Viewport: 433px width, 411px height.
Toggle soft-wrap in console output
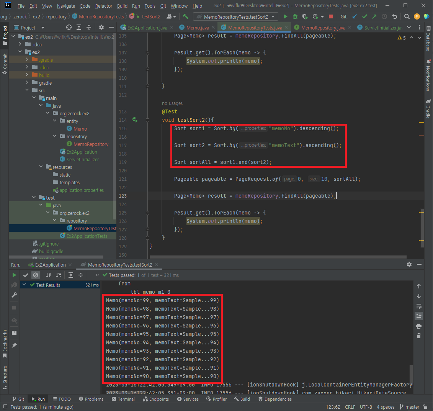[418, 306]
